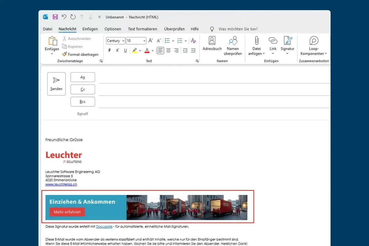Click into the An address field
Screen dimensions: 369x246
[x=214, y=77]
